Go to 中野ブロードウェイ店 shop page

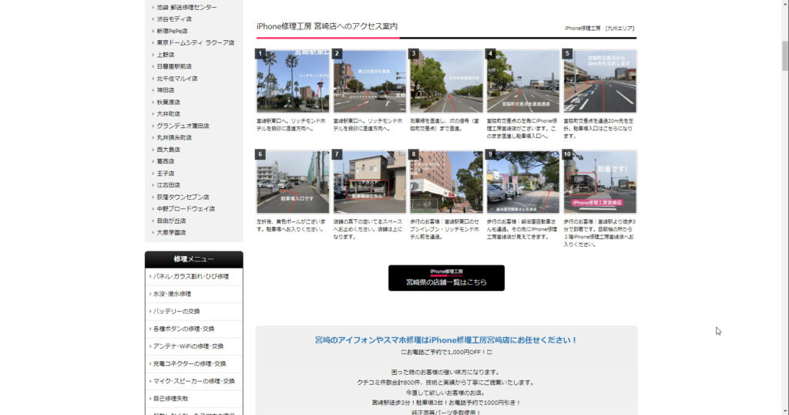click(186, 208)
